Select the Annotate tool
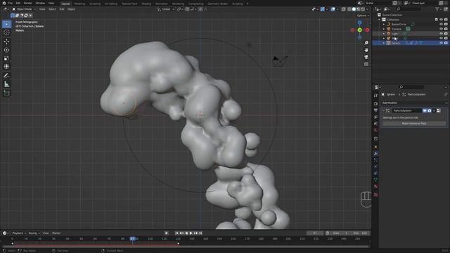Screen dimensions: 450x253 (6, 76)
